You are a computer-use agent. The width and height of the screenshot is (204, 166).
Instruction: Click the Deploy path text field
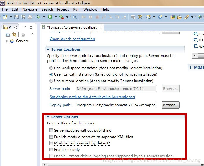116,105
